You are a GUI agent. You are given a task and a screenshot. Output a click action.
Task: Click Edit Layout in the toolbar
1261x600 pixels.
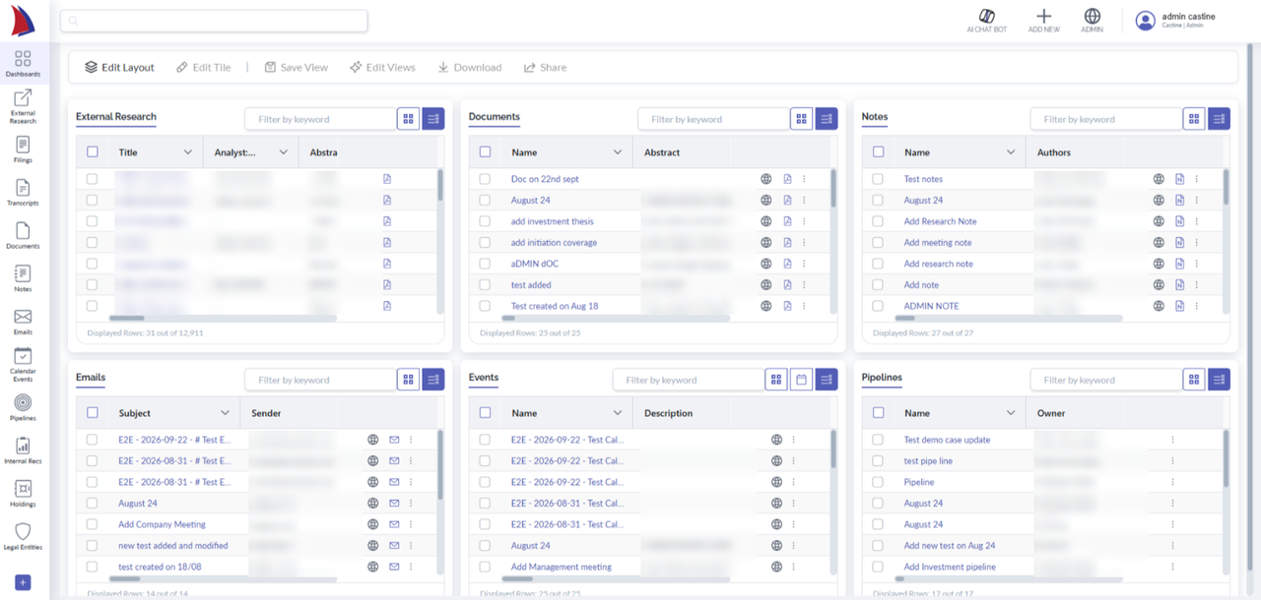[x=119, y=67]
